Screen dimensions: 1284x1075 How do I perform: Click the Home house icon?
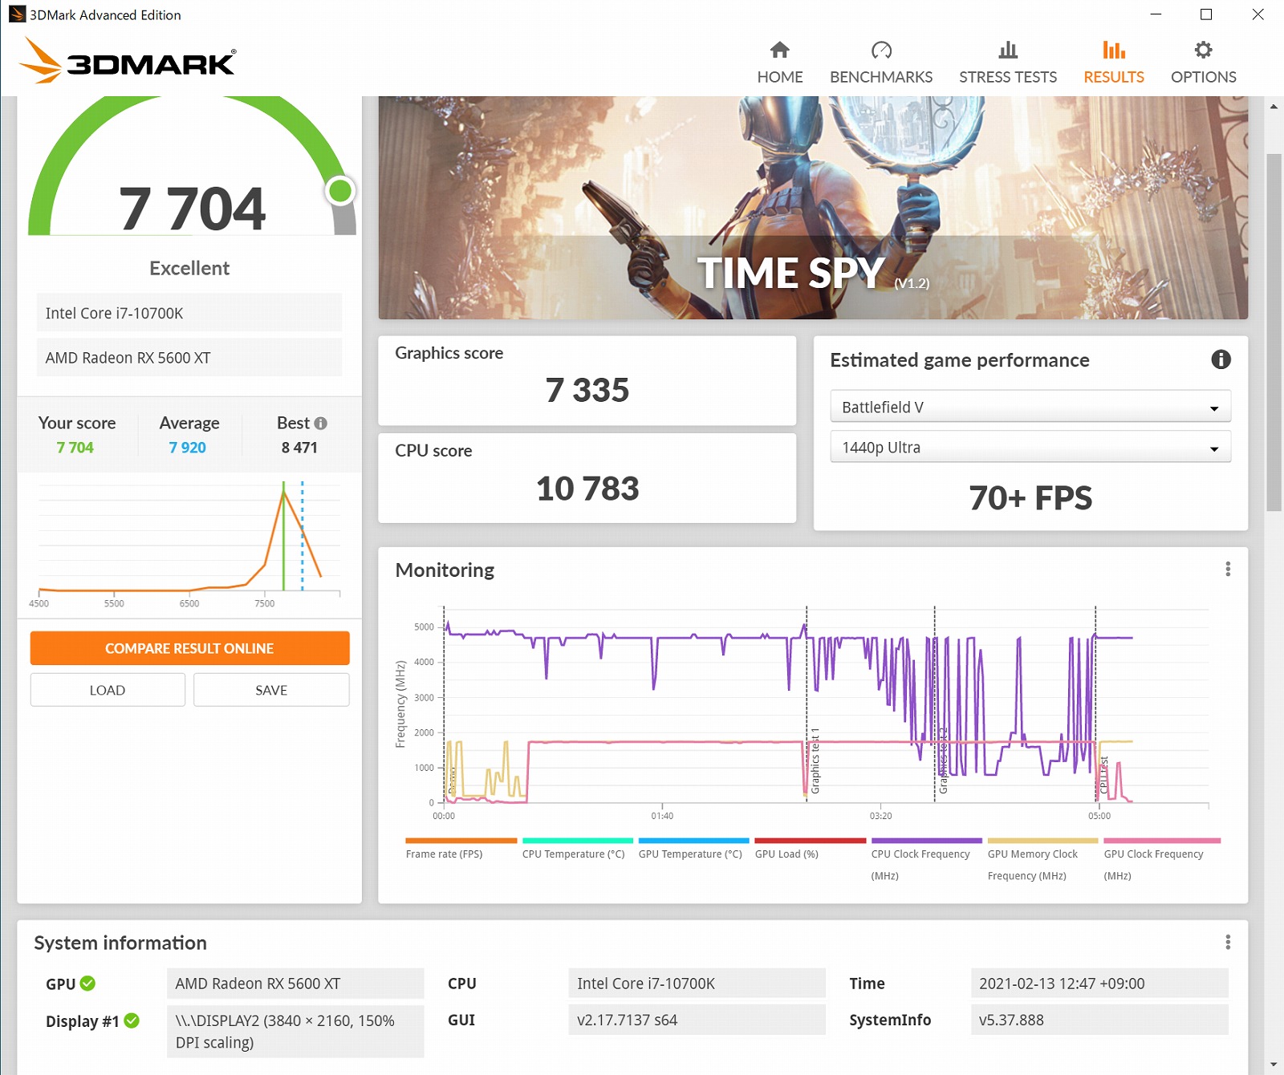[779, 51]
